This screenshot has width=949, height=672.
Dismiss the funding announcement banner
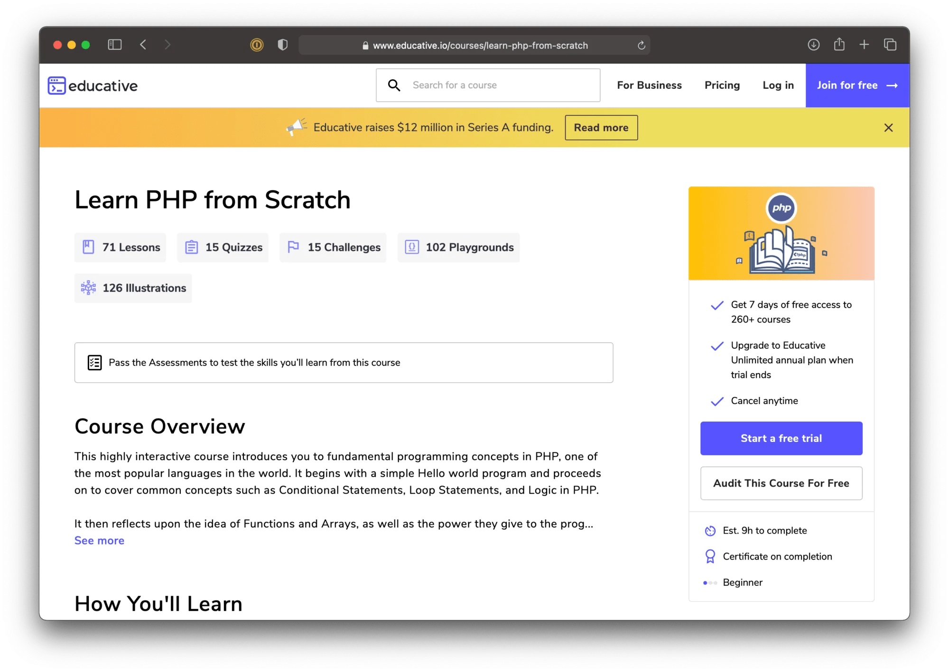(x=888, y=128)
